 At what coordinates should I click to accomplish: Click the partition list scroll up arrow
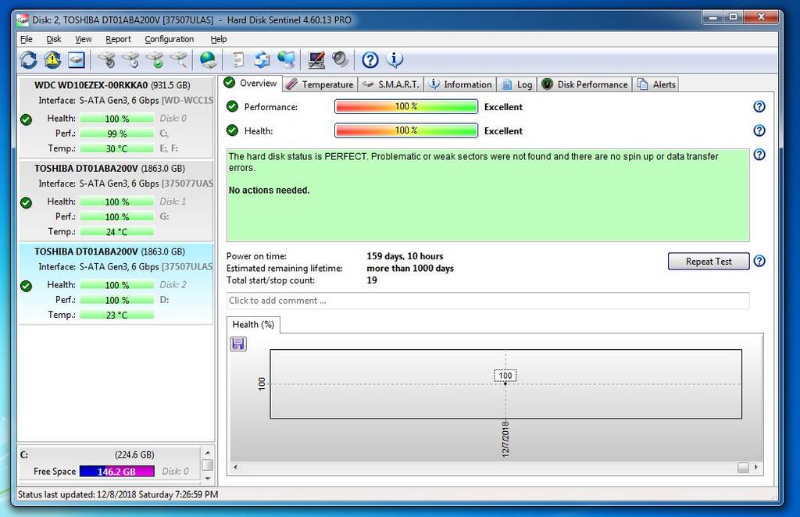(x=208, y=453)
